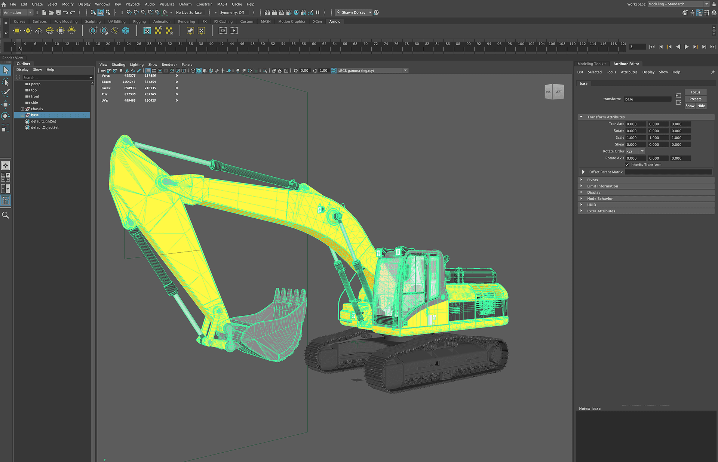Click the Presets button in the Attribute Editor
This screenshot has width=718, height=462.
click(695, 99)
